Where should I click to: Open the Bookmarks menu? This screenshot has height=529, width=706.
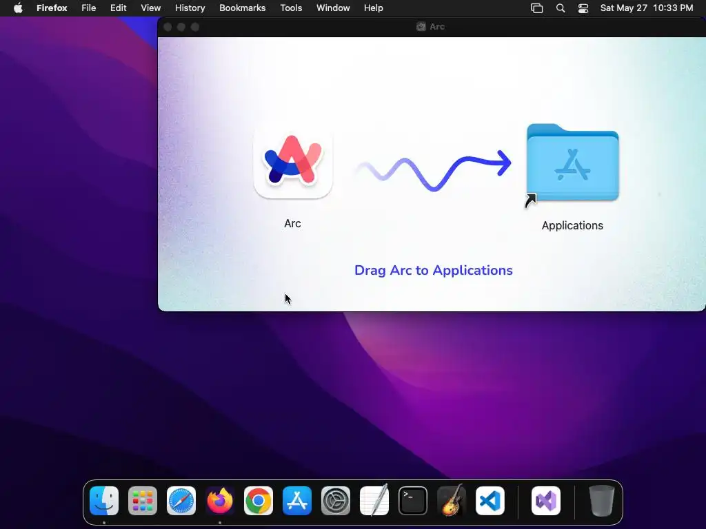pos(242,8)
